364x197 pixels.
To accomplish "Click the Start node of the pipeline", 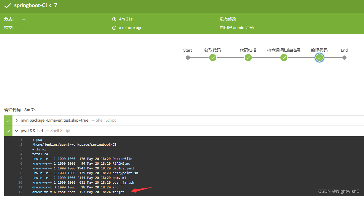I will (188, 58).
